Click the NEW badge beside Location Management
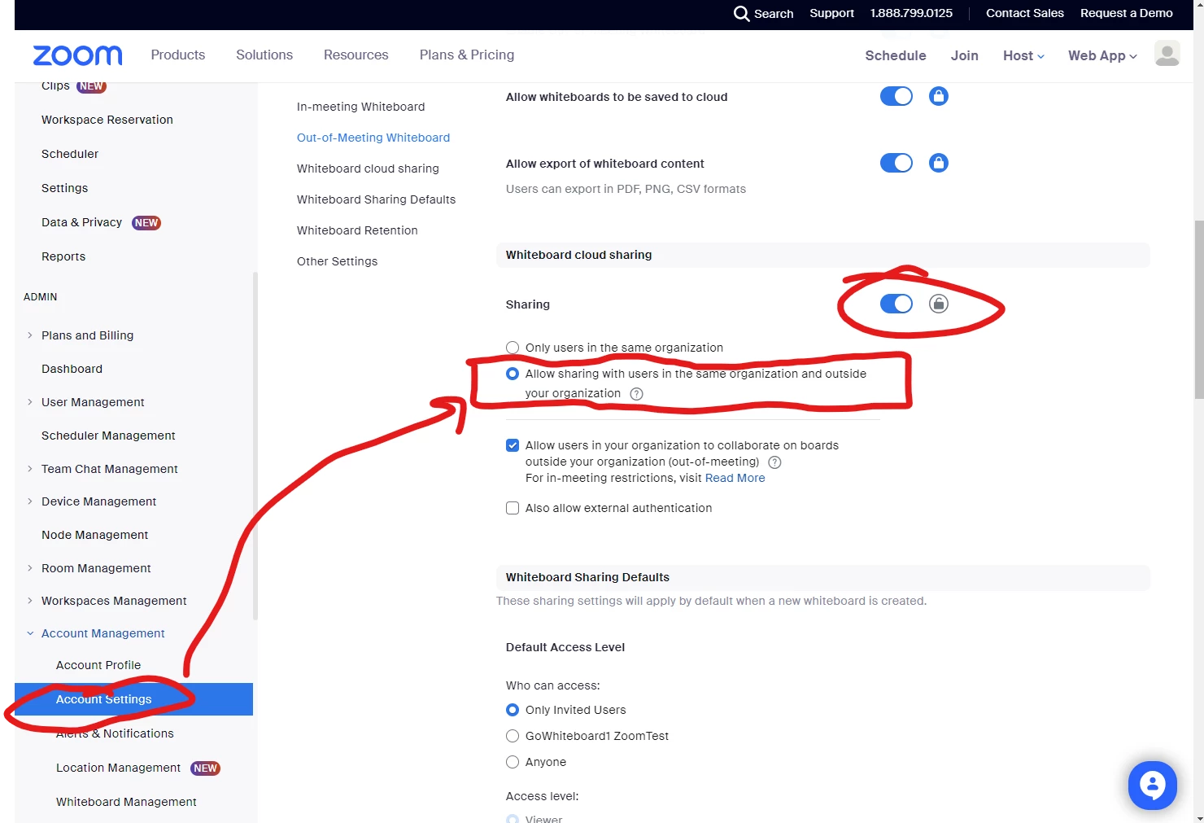 point(205,768)
